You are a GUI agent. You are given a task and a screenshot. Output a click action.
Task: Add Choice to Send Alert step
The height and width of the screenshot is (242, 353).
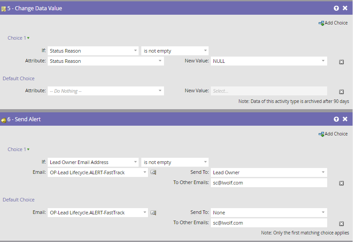pyautogui.click(x=333, y=134)
